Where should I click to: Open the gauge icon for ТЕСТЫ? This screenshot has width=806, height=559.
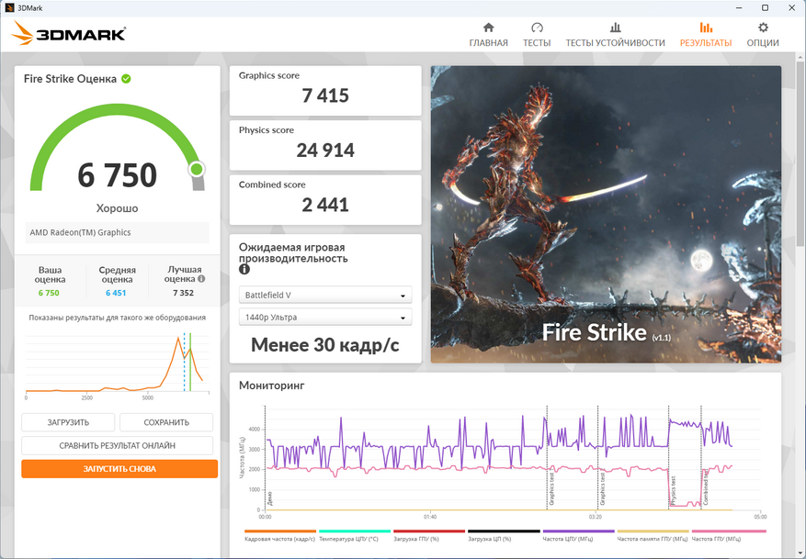coord(537,28)
